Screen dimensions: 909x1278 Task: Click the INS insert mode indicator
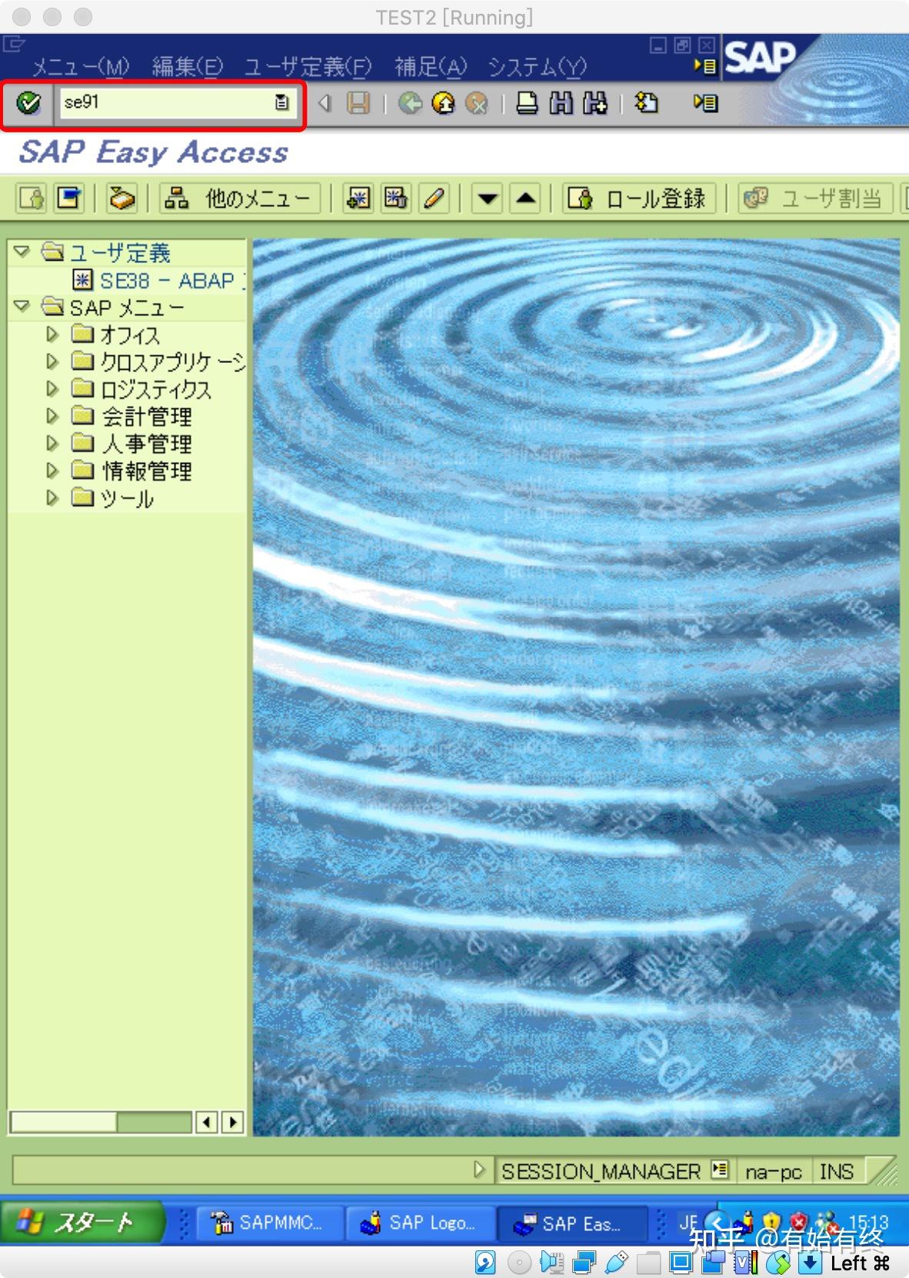pos(837,1171)
